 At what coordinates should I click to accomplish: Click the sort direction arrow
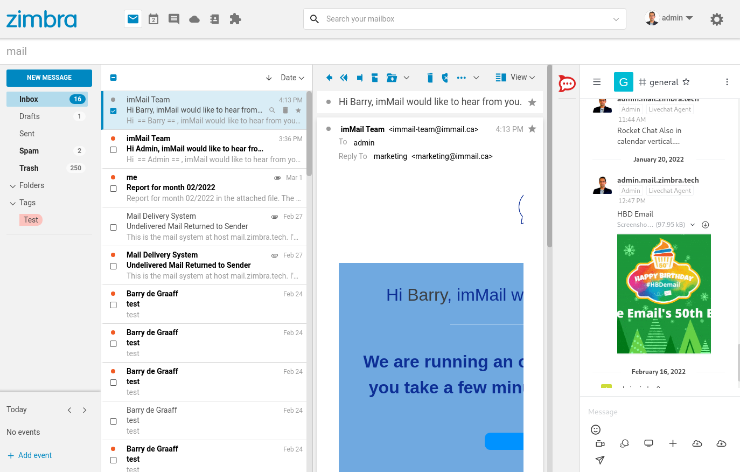click(x=269, y=78)
